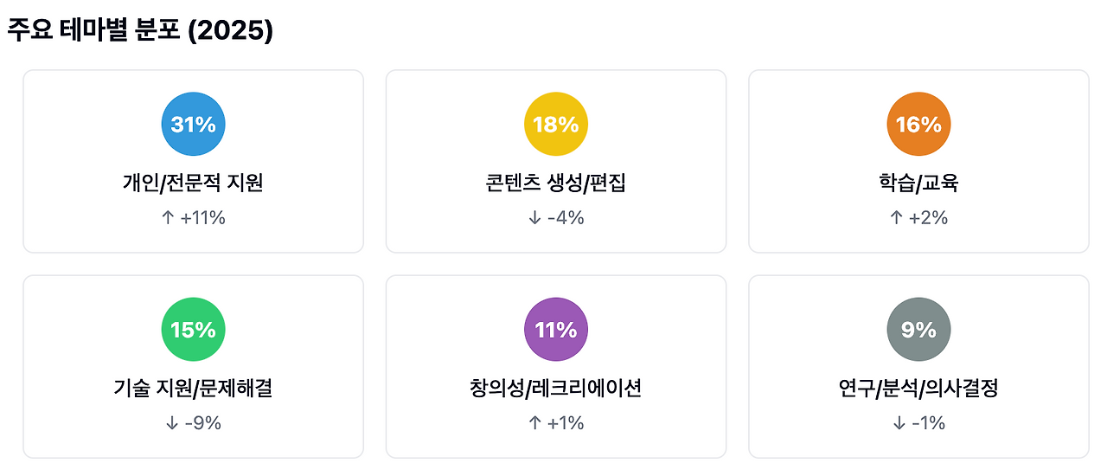
Task: Click the 주요 테마별 분포 (2025) heading
Action: pos(140,32)
